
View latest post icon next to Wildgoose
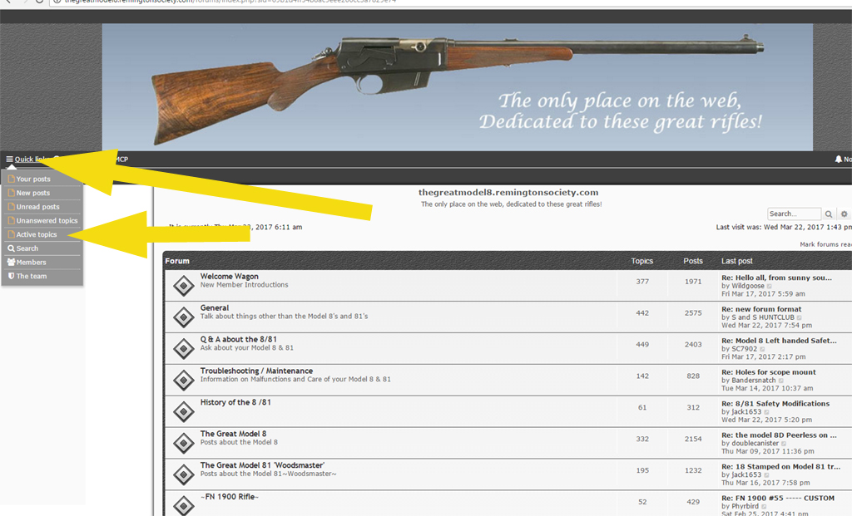[x=770, y=286]
